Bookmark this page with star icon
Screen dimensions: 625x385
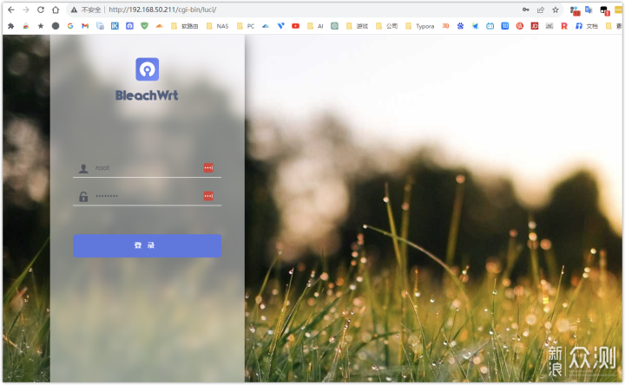pyautogui.click(x=555, y=10)
